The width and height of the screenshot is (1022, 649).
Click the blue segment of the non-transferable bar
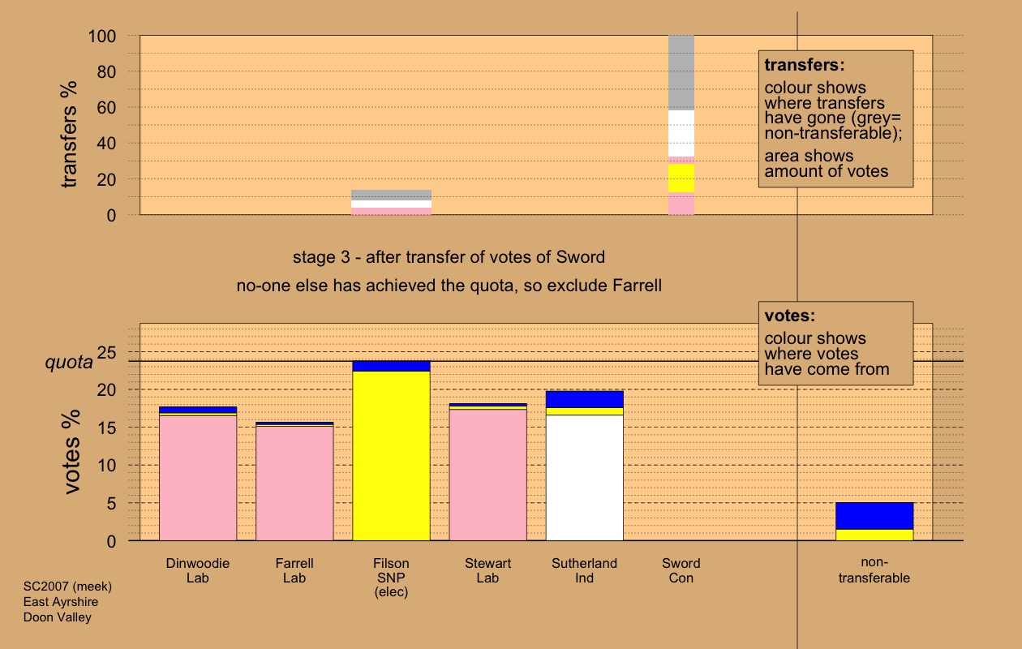(874, 515)
